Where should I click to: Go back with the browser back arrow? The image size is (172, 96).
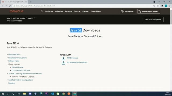point(2,6)
